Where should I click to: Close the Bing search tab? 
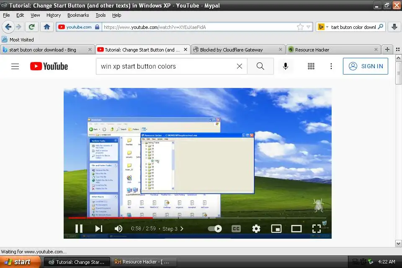pos(90,49)
